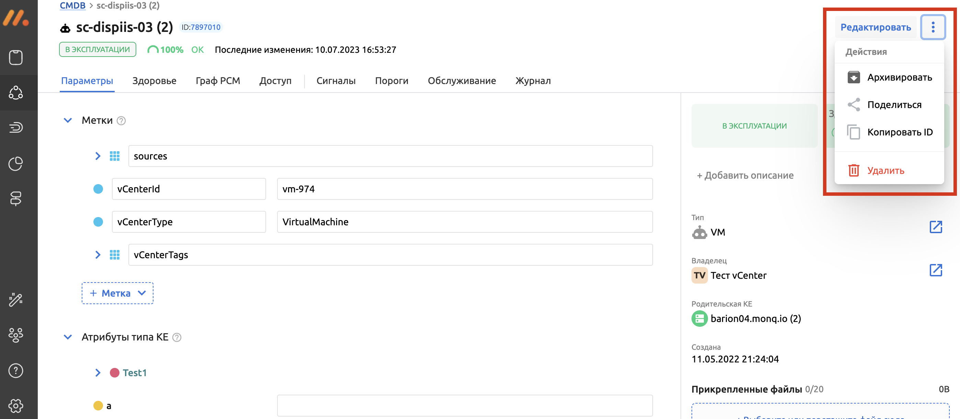
Task: Click the Test1 attribute link
Action: click(x=135, y=372)
